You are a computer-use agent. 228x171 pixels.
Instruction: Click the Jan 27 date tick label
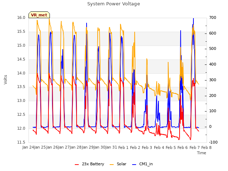[64, 147]
